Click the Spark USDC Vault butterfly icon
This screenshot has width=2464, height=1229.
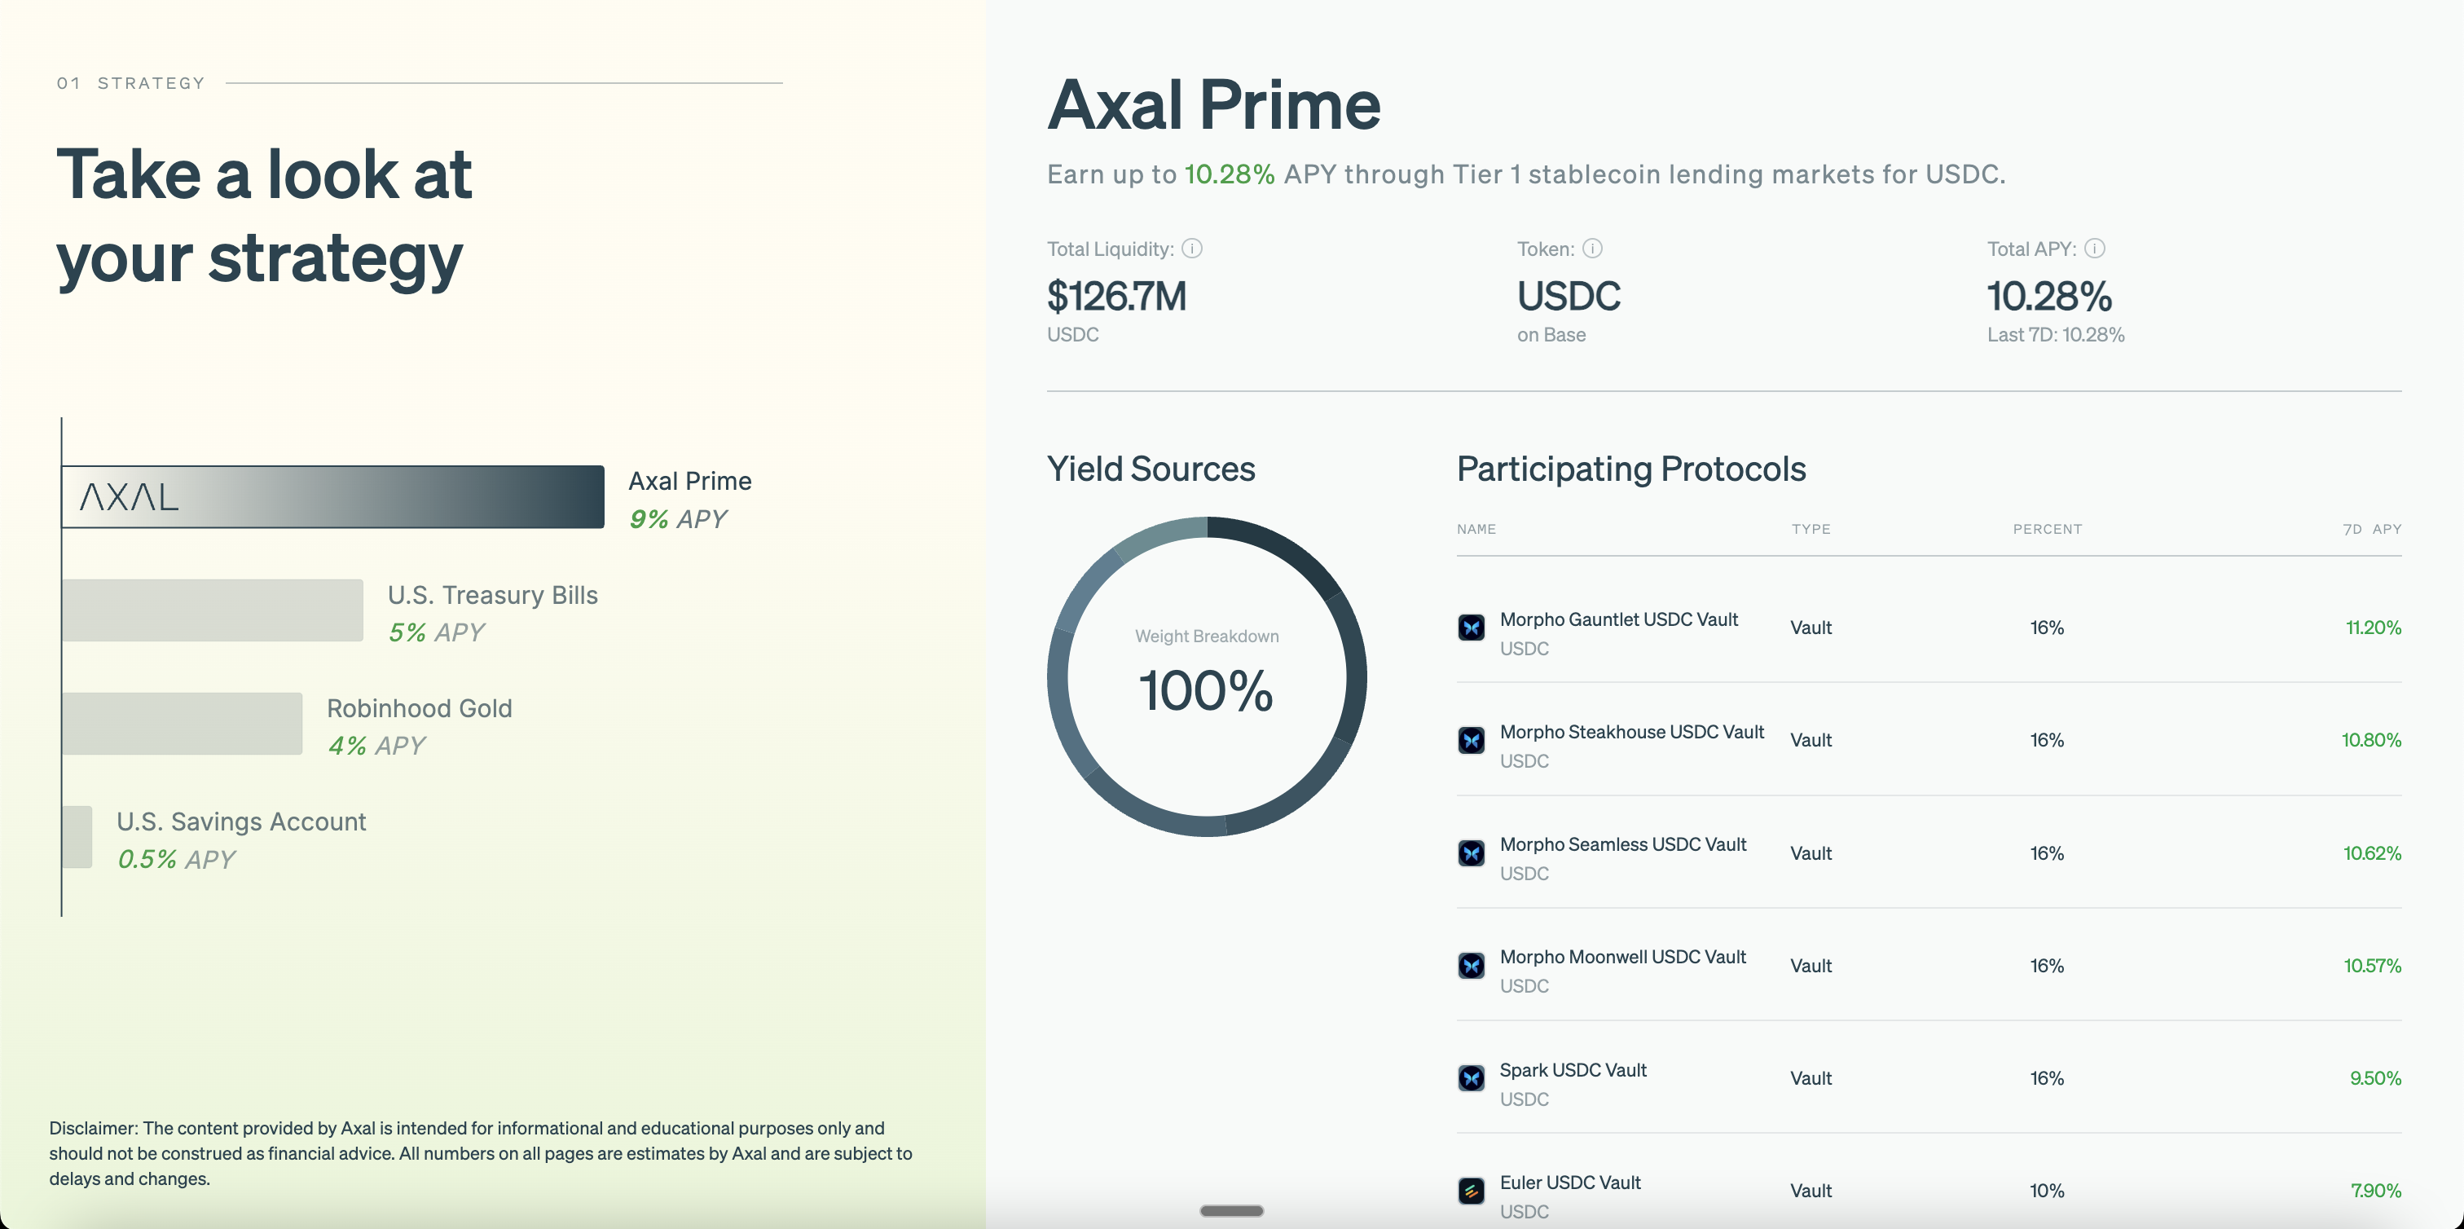1471,1078
